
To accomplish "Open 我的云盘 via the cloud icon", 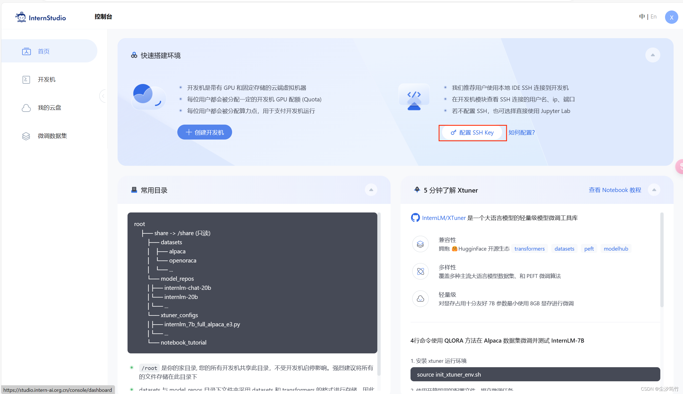I will [x=26, y=108].
